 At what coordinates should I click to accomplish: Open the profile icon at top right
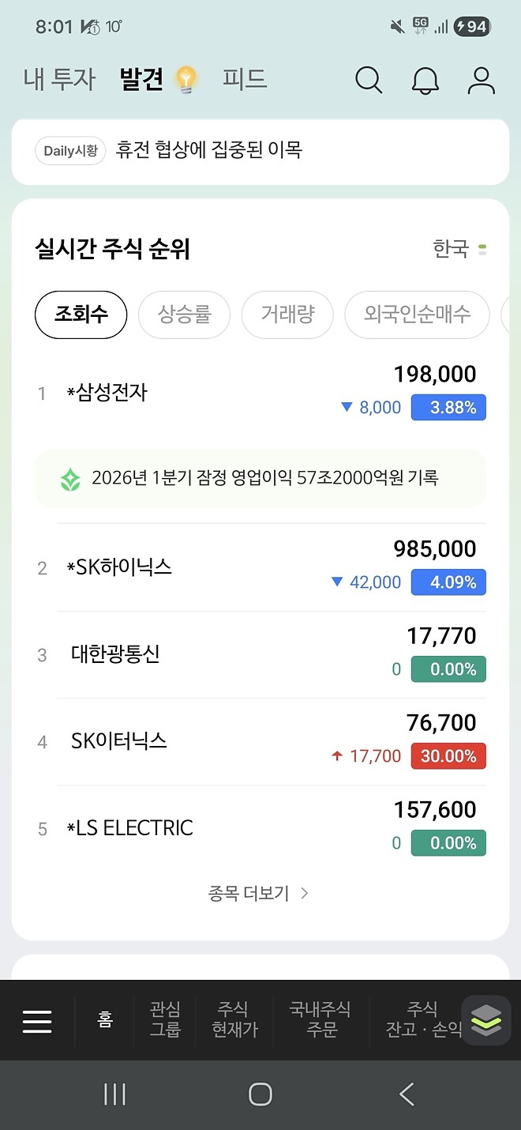point(480,80)
